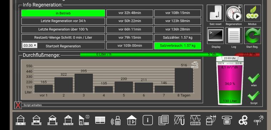Image resolution: width=271 pixels, height=130 pixels.
Task: Toggle the eco Modus icon
Action: [252, 13]
